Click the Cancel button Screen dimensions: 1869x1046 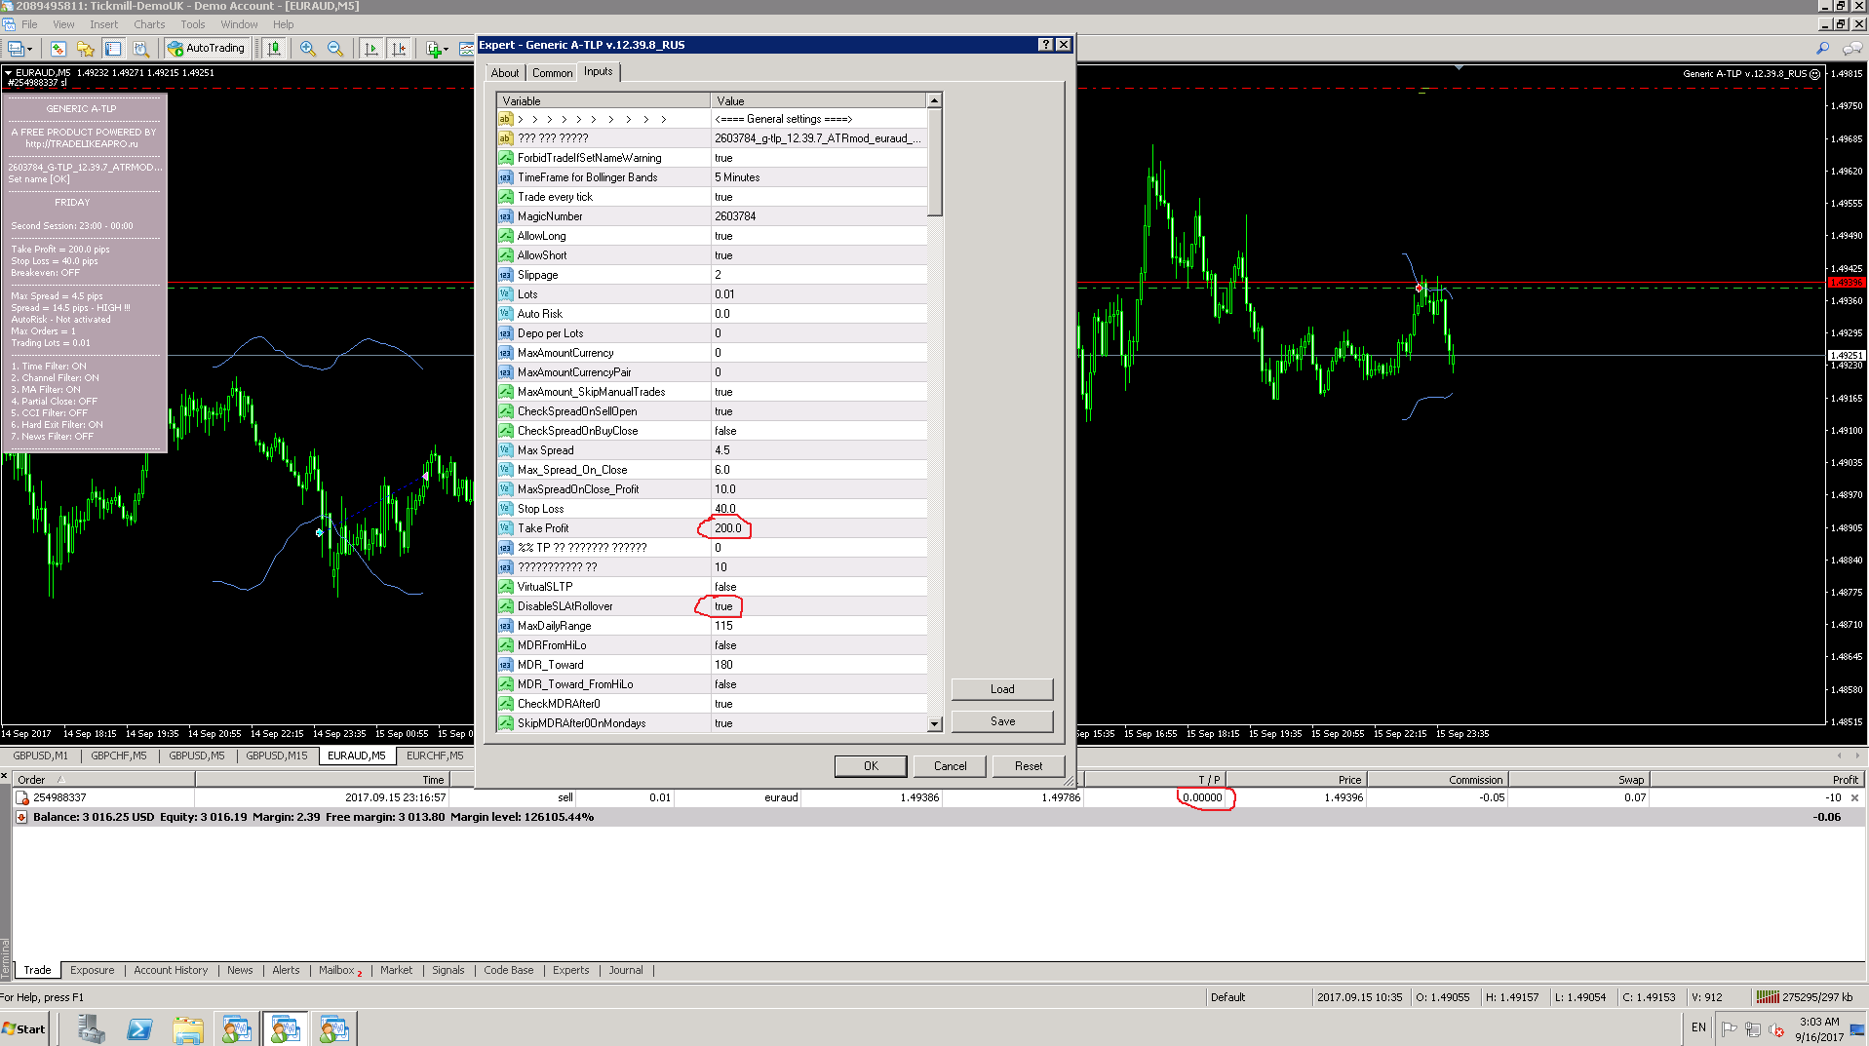950,766
